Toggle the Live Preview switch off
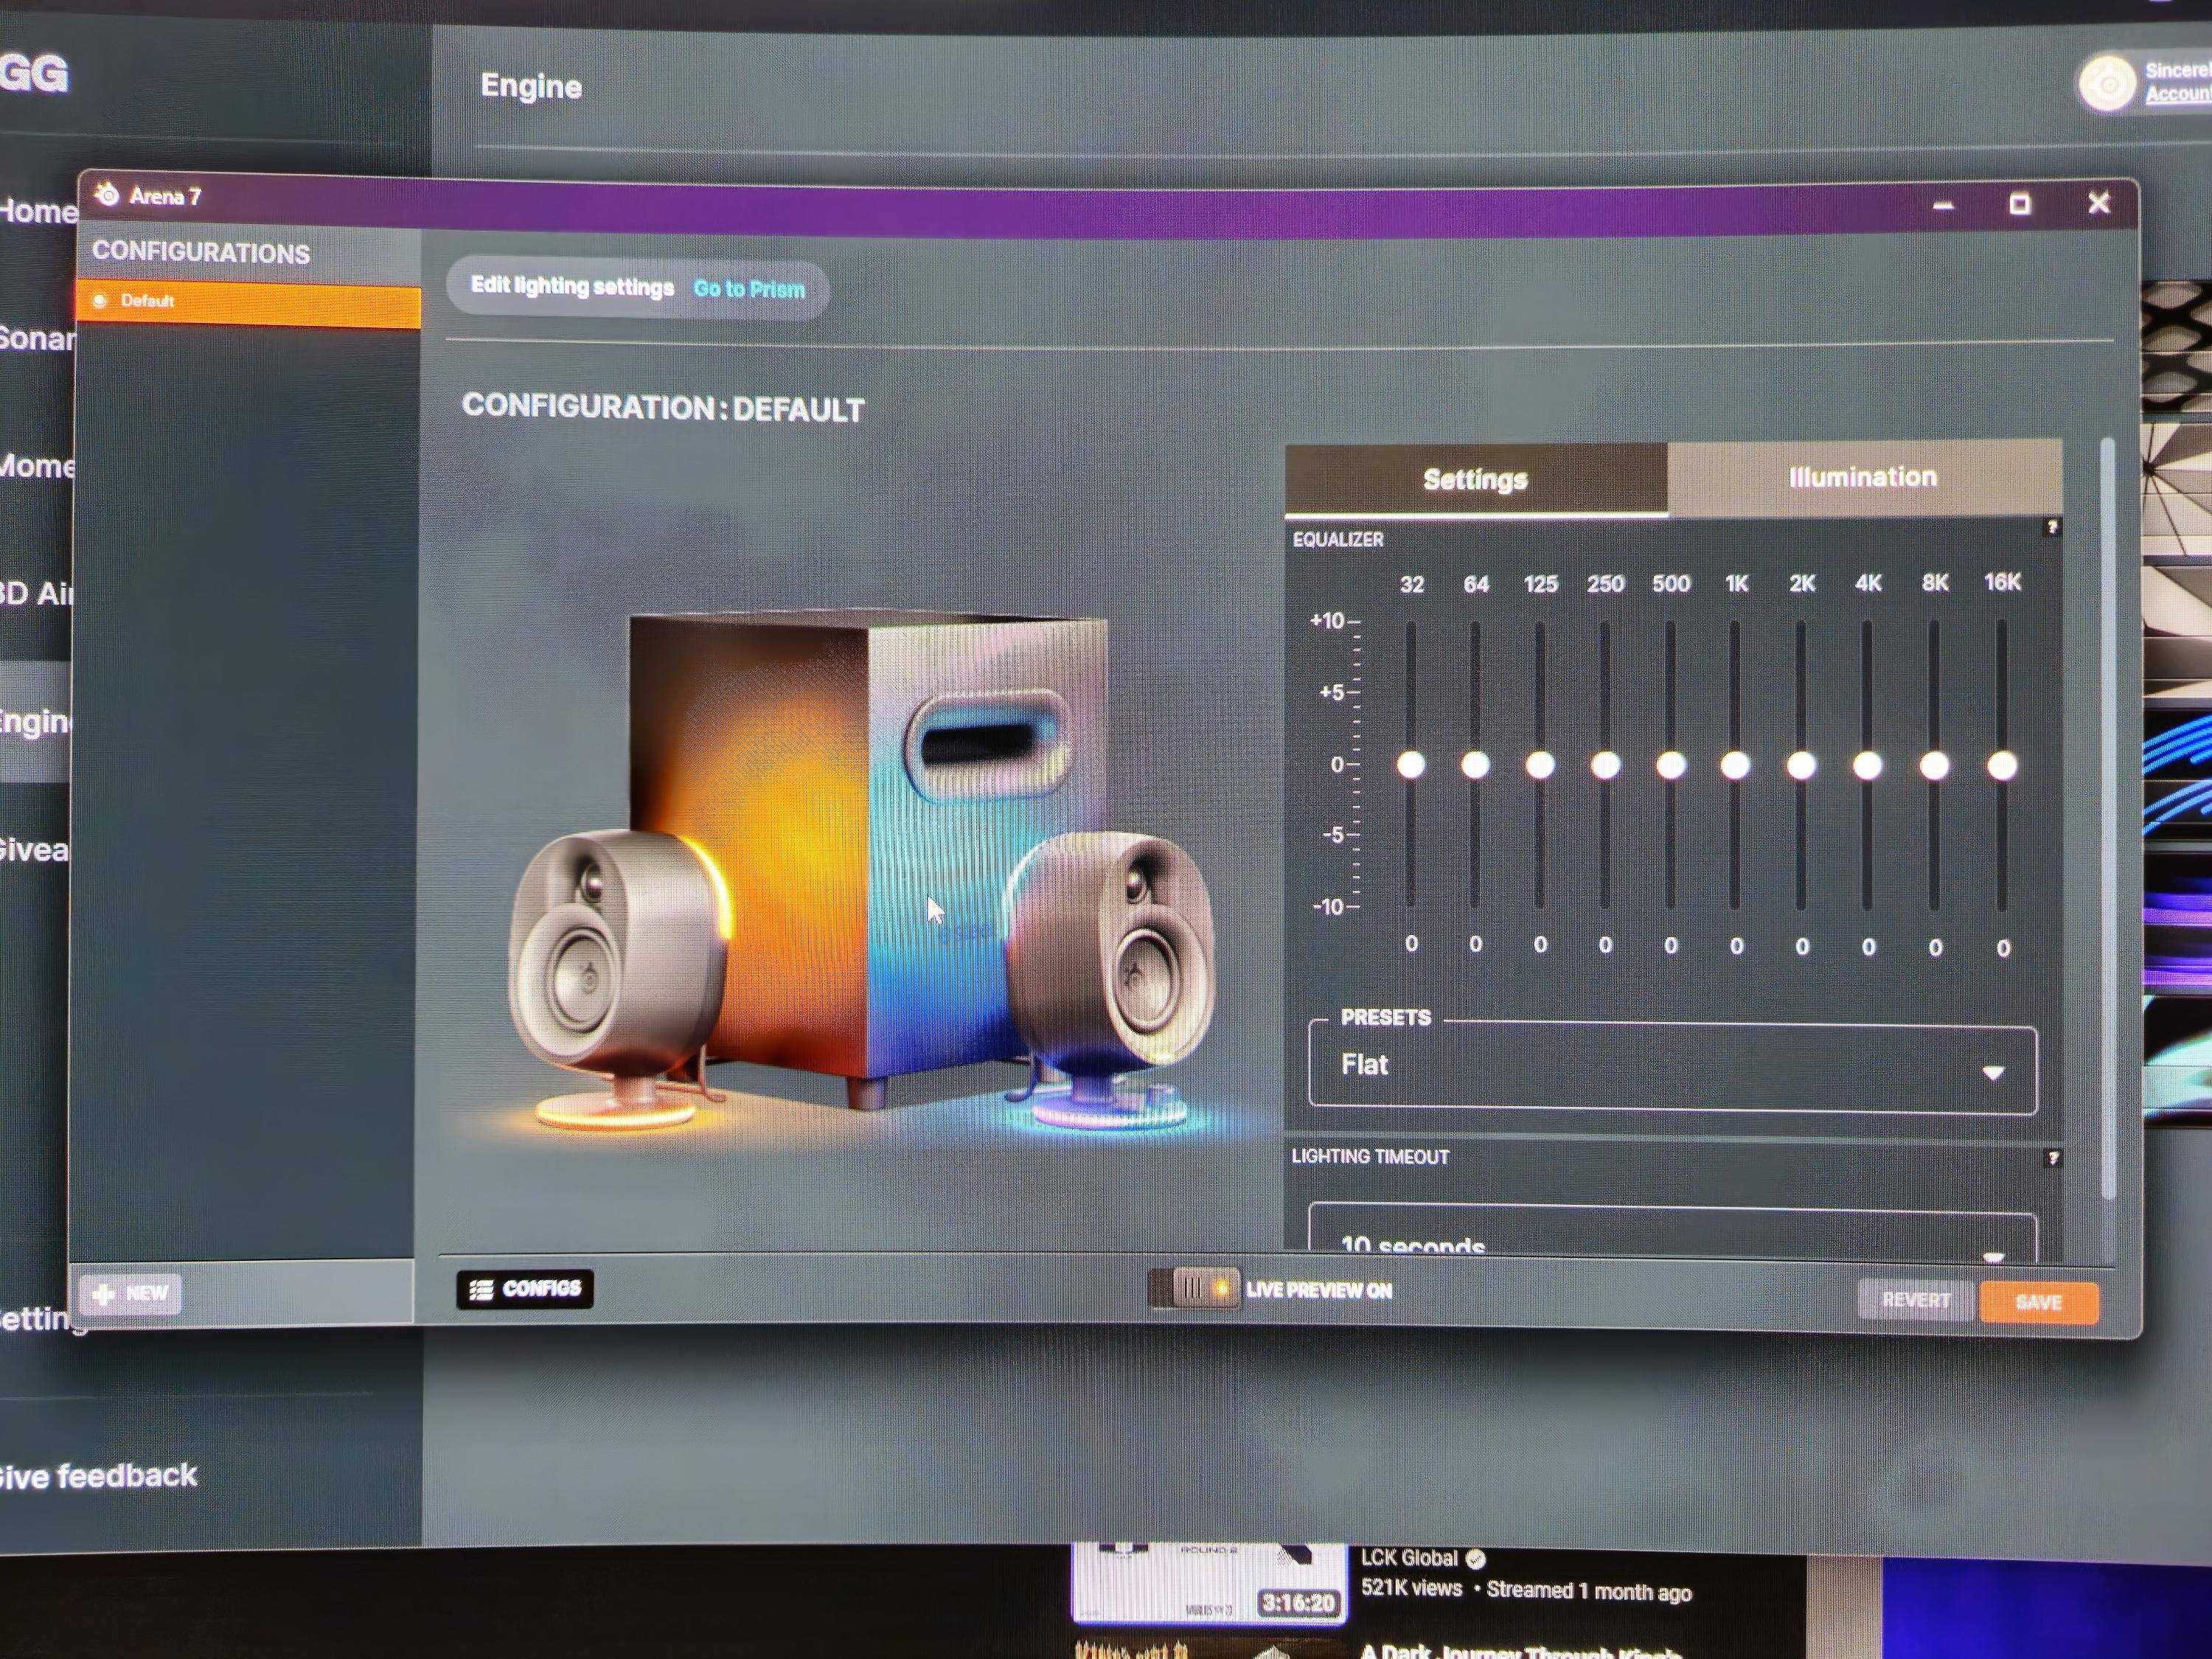This screenshot has height=1659, width=2212. point(1194,1289)
